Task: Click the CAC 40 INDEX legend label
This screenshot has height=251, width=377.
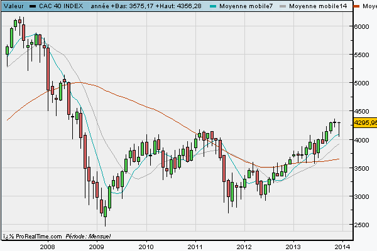Action: click(x=61, y=6)
